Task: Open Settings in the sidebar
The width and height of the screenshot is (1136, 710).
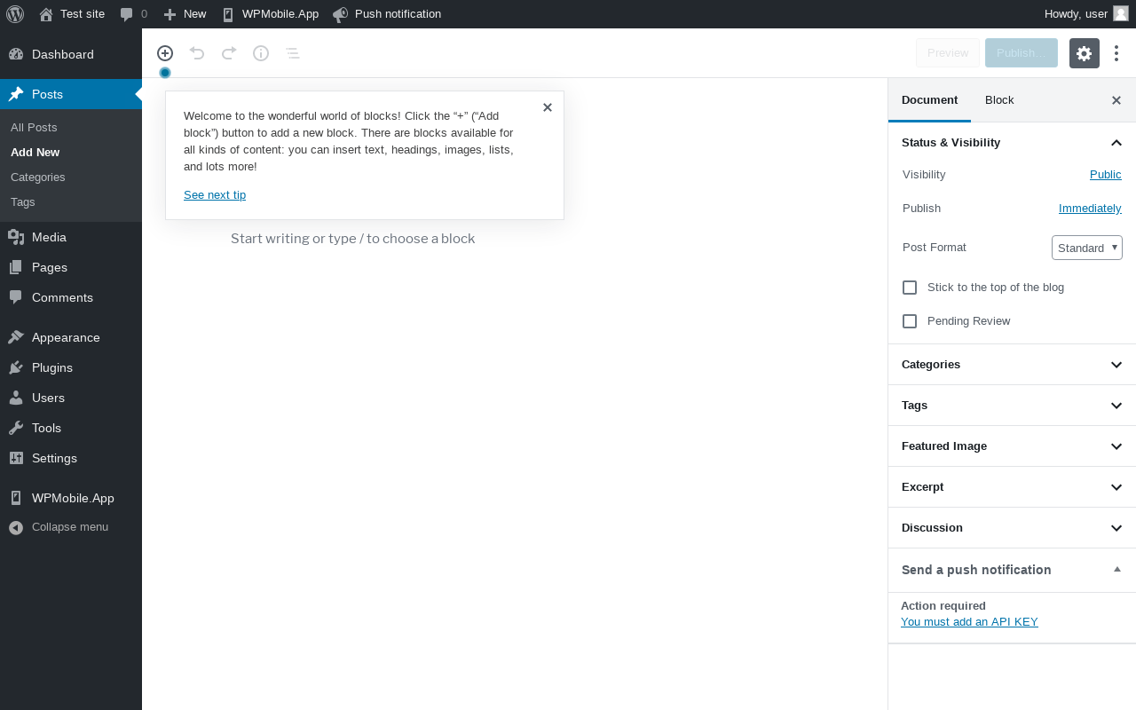Action: pyautogui.click(x=71, y=458)
